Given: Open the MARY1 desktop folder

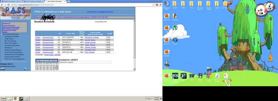Looking at the screenshot, I should pyautogui.click(x=183, y=4).
